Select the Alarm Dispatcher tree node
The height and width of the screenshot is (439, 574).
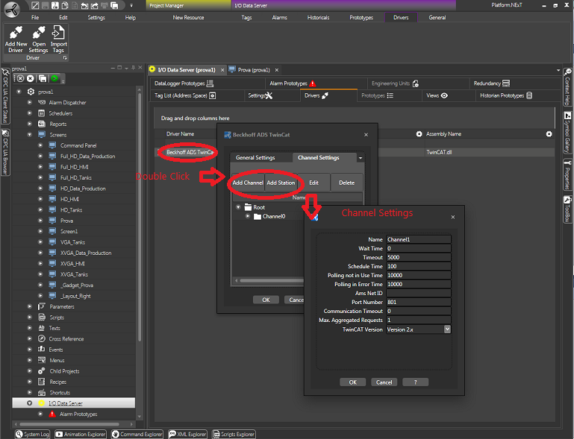[67, 103]
